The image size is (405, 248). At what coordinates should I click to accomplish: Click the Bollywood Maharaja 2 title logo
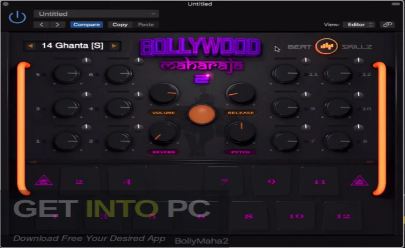pyautogui.click(x=201, y=61)
